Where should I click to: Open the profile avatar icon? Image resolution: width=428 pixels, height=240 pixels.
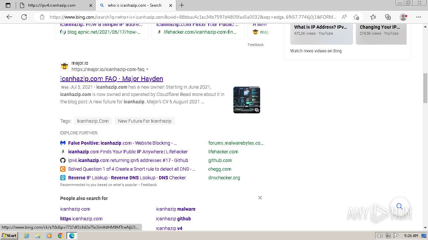pyautogui.click(x=403, y=17)
